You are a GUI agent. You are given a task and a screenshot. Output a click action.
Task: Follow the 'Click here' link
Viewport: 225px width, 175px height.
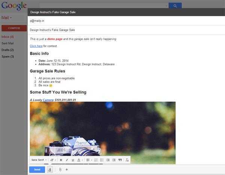tap(36, 46)
